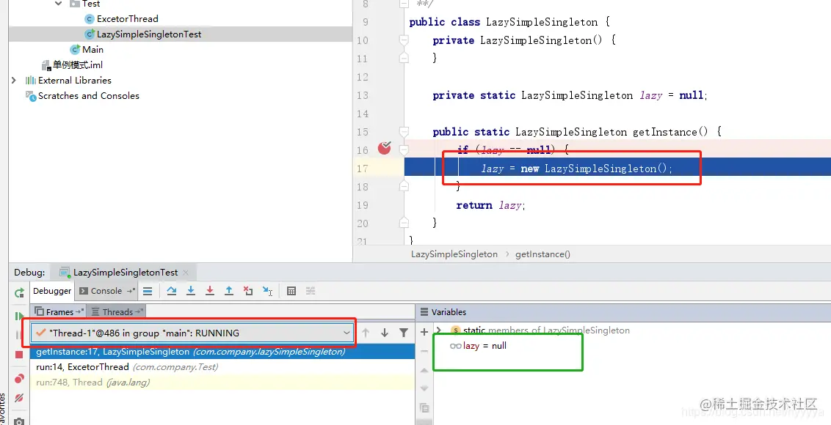This screenshot has width=831, height=425.
Task: Fold getInstance method at line 15
Action: point(404,132)
